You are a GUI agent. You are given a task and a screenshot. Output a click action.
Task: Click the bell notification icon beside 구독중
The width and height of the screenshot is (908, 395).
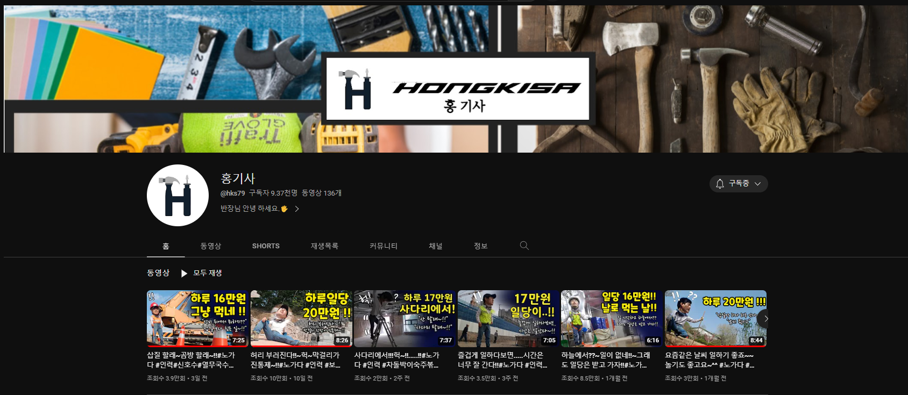pos(720,184)
